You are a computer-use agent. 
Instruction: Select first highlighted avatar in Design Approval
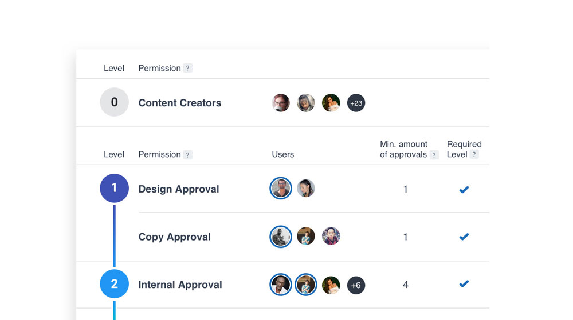point(281,189)
